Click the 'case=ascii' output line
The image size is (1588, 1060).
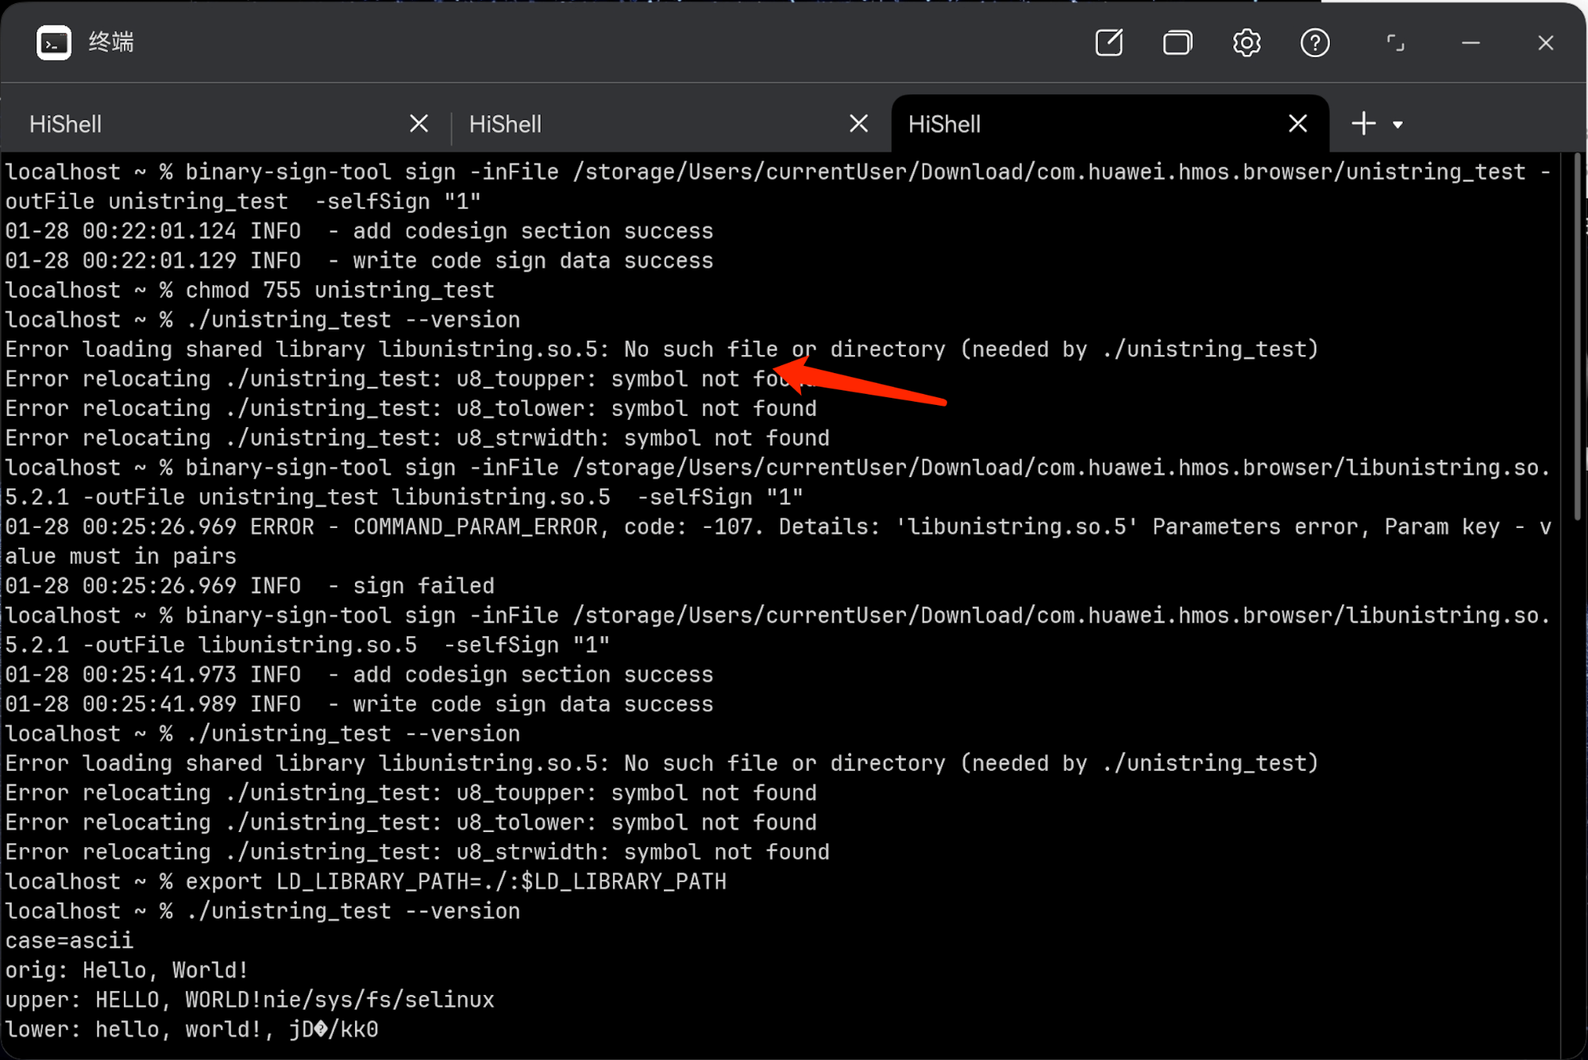tap(69, 941)
